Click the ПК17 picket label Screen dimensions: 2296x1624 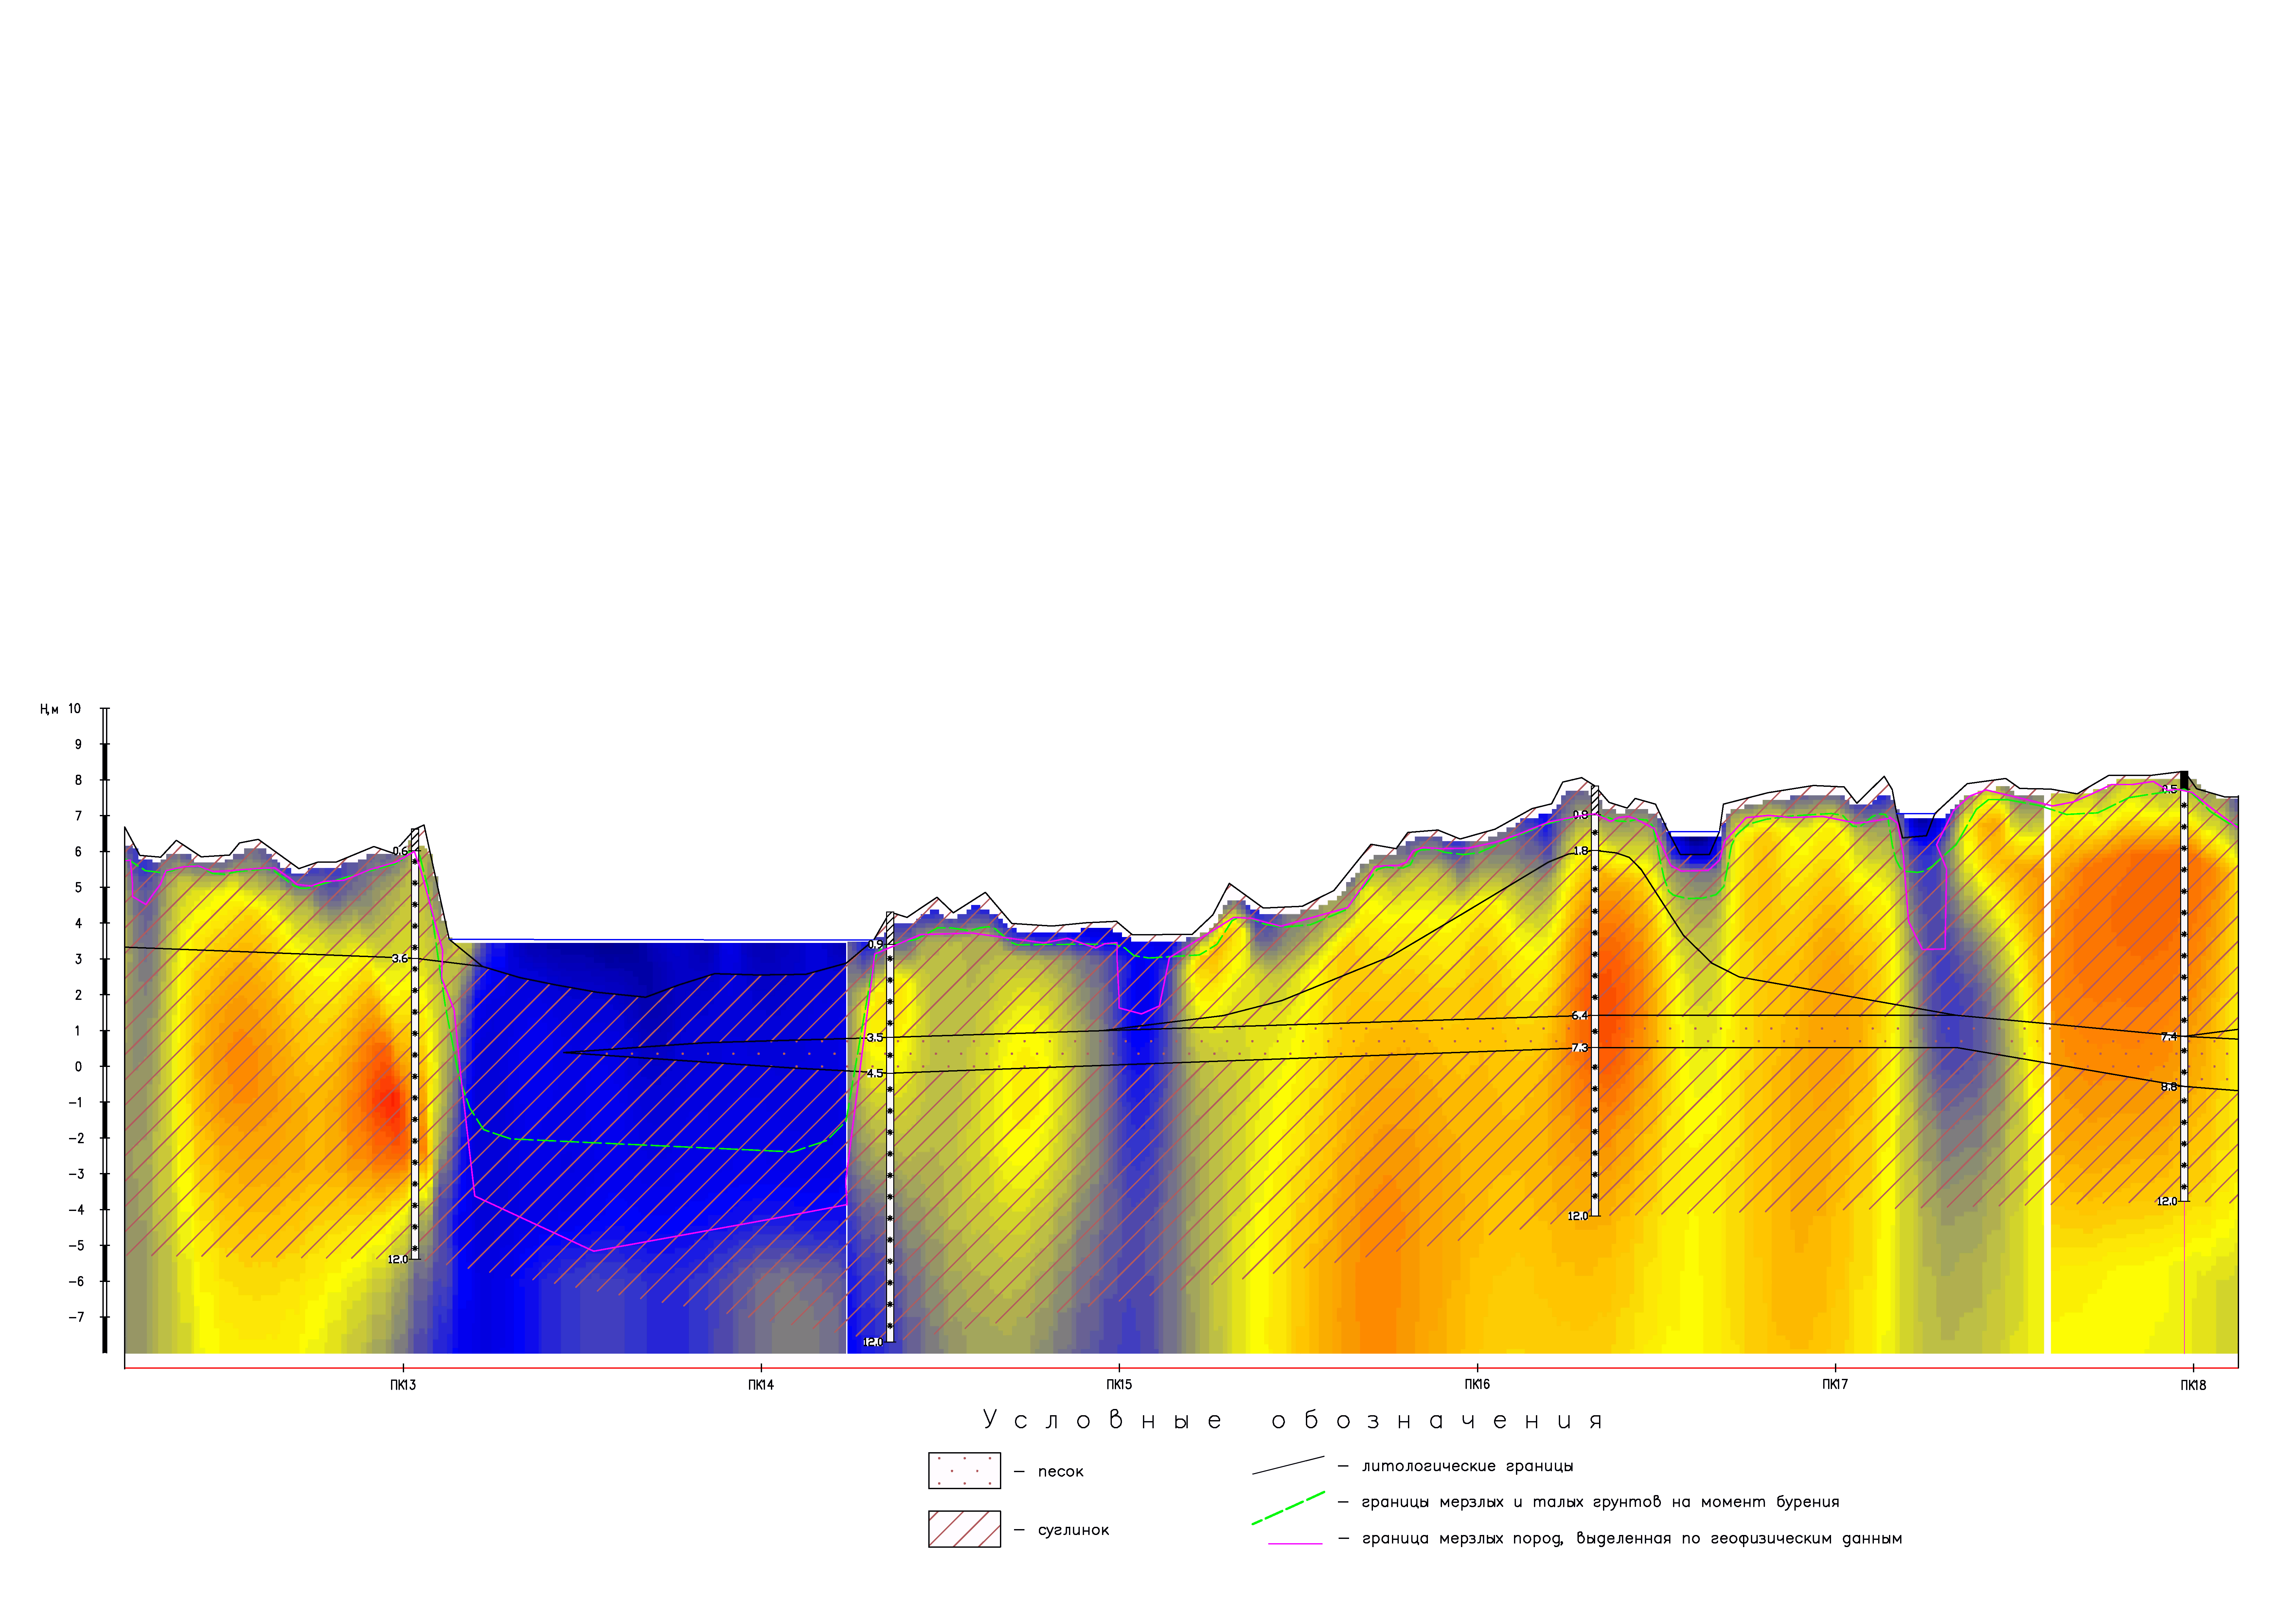click(1835, 1385)
